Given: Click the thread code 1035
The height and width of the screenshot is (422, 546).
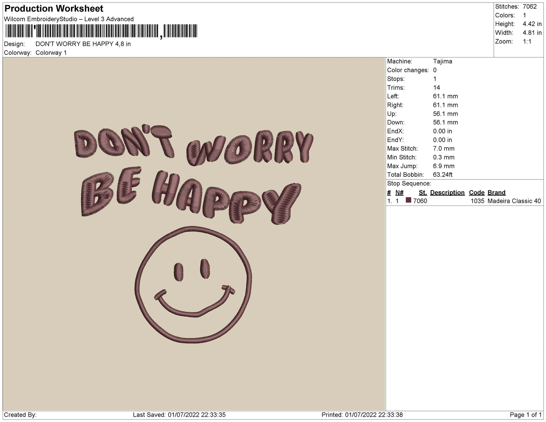Looking at the screenshot, I should pos(478,201).
